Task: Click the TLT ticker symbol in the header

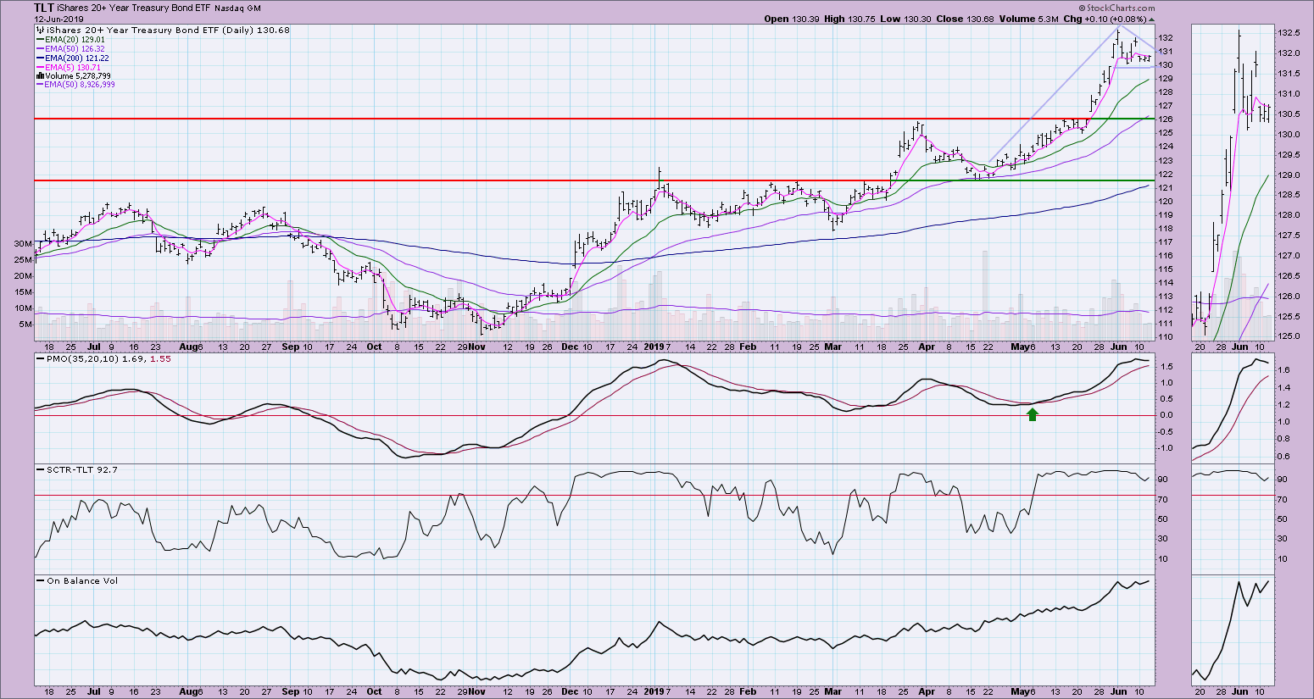Action: coord(45,8)
